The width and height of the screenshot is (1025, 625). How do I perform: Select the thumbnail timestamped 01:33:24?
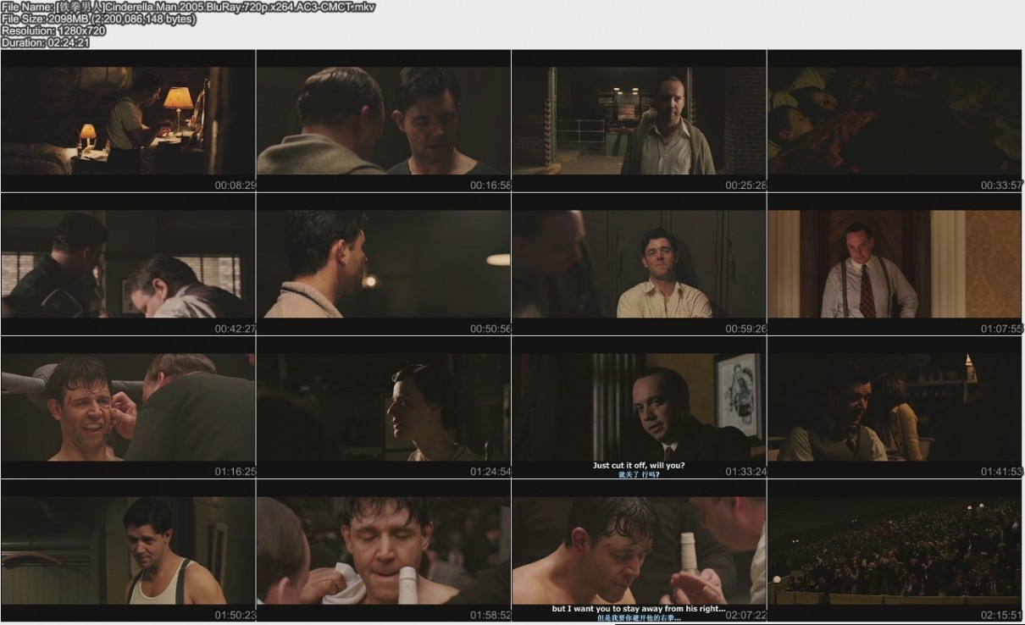coord(639,407)
